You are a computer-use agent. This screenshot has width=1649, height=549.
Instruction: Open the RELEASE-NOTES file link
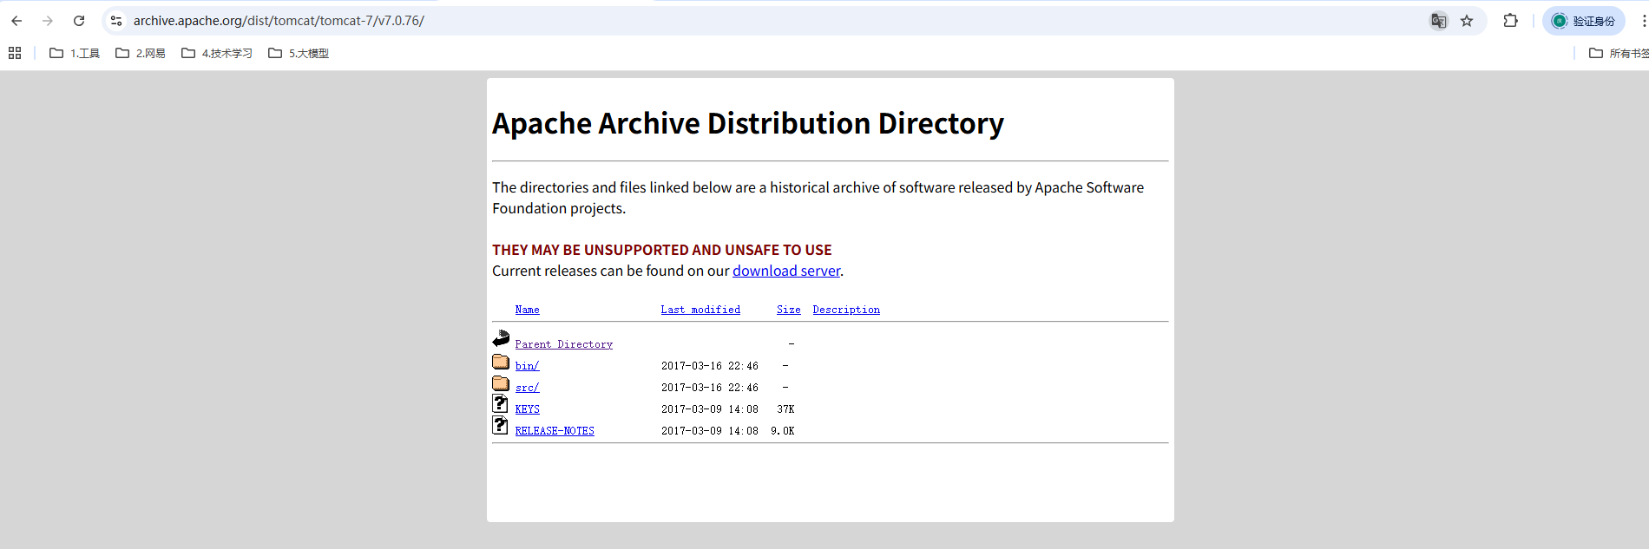coord(555,431)
